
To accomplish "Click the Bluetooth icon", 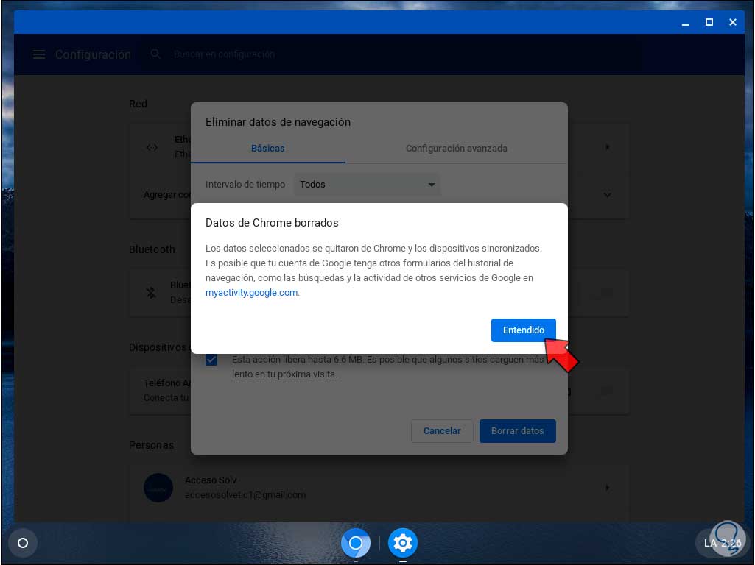I will tap(151, 292).
